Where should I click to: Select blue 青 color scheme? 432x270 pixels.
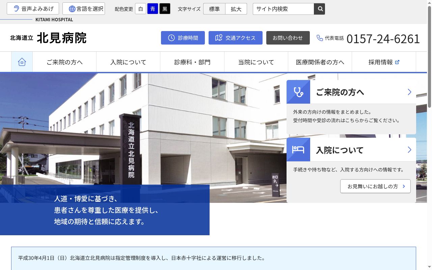(153, 9)
